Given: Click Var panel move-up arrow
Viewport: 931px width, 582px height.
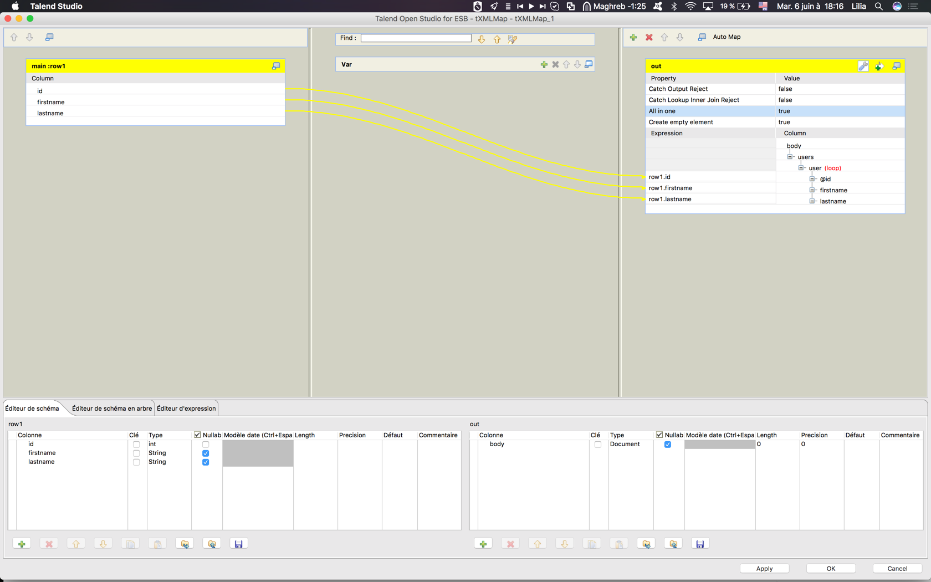Looking at the screenshot, I should click(x=566, y=64).
